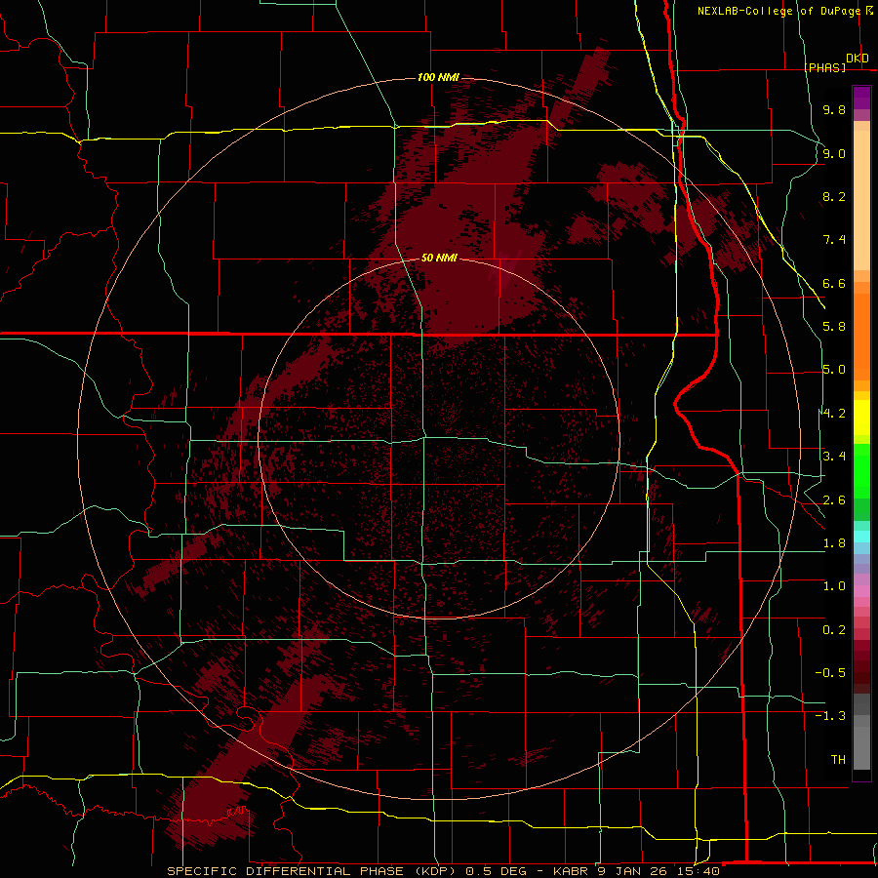
Task: Click the 8.2 value on the scale
Action: [x=834, y=196]
